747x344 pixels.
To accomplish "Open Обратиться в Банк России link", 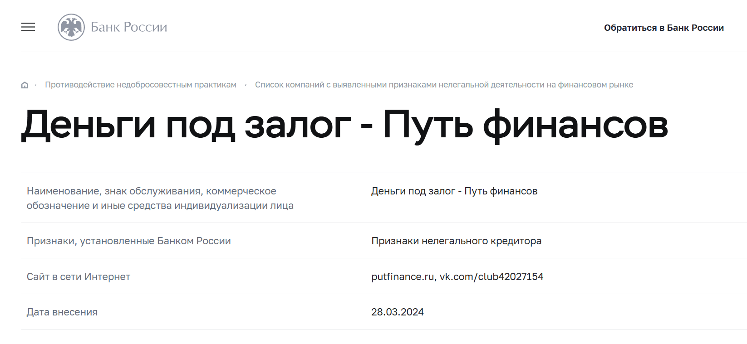I will [x=663, y=28].
